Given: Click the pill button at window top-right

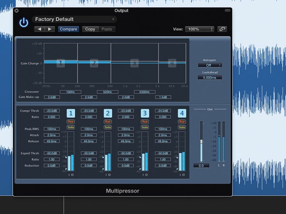Looking at the screenshot, I should (x=227, y=10).
